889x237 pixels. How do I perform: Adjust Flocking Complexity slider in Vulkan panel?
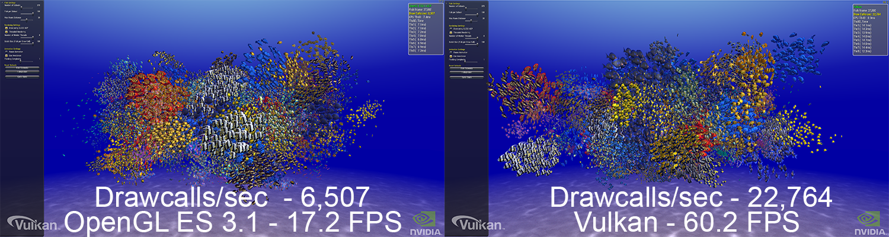(x=470, y=62)
